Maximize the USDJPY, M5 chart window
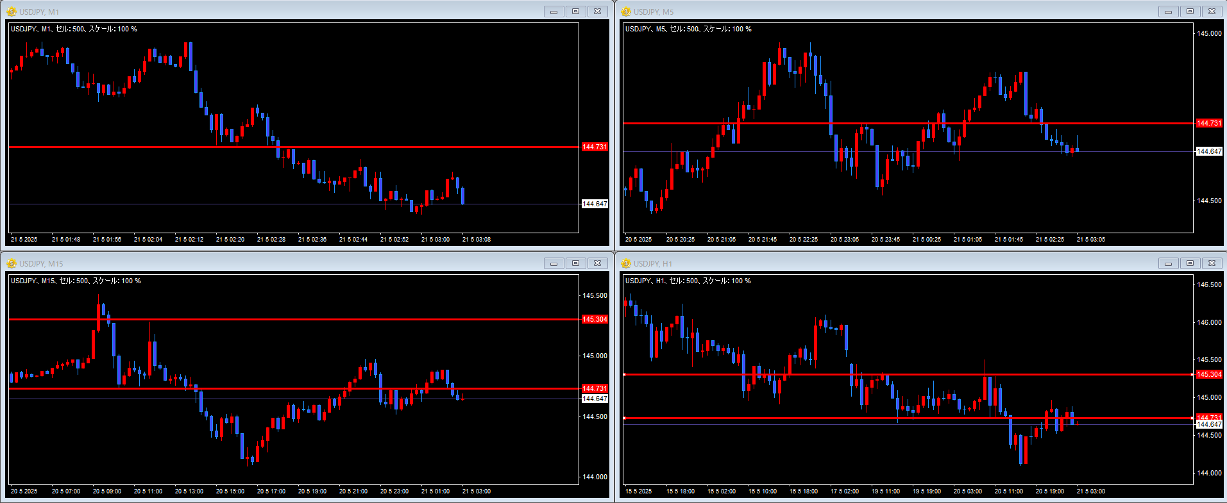The image size is (1227, 503). coord(1190,12)
